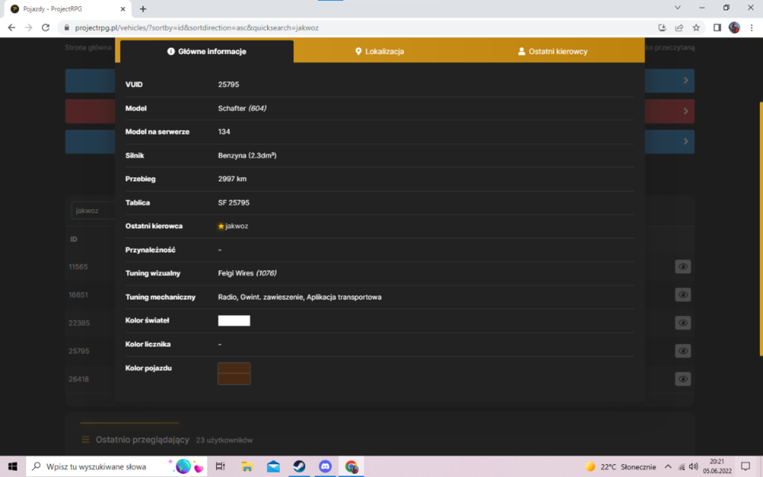Select the Główne informacje tab
Viewport: 763px width, 477px height.
[x=207, y=51]
